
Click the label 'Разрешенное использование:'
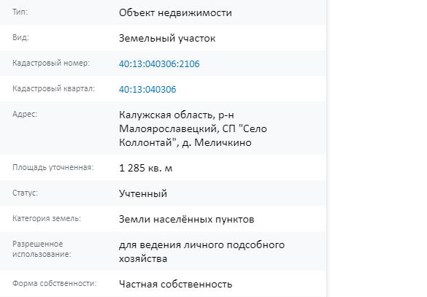coord(42,249)
